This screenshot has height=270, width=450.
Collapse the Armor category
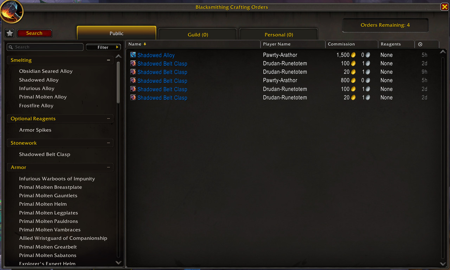pos(108,167)
